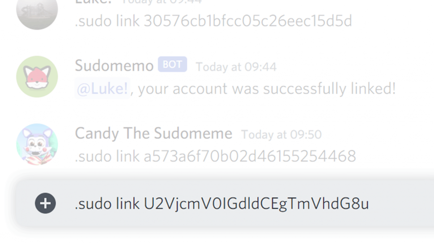The image size is (434, 244).
Task: Click Luke's partially visible username at top
Action: point(93,2)
